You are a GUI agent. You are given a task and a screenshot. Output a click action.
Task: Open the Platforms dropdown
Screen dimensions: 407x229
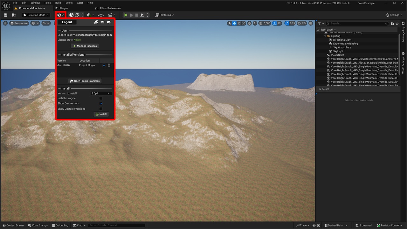click(x=165, y=15)
